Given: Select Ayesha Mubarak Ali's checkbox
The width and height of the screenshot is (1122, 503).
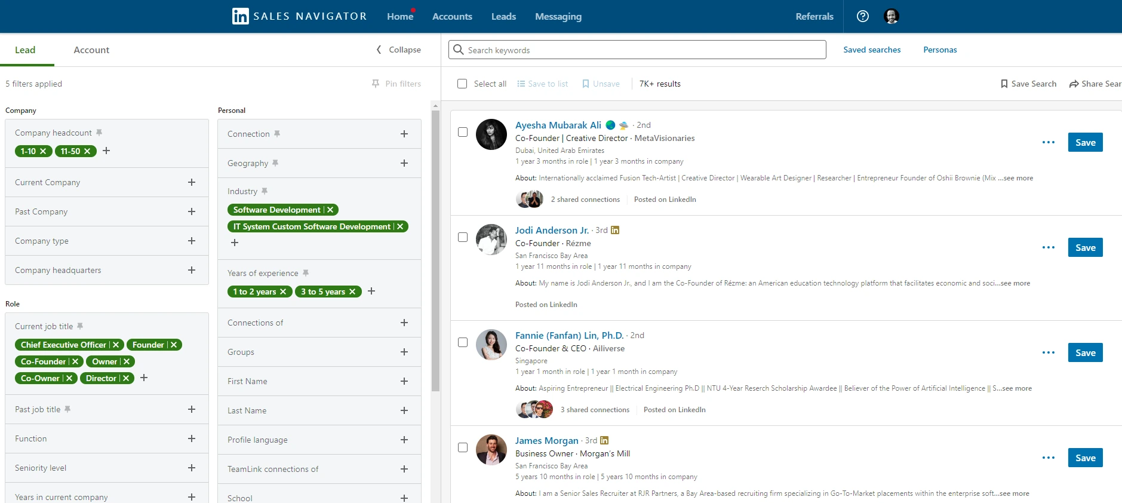Looking at the screenshot, I should pyautogui.click(x=463, y=132).
